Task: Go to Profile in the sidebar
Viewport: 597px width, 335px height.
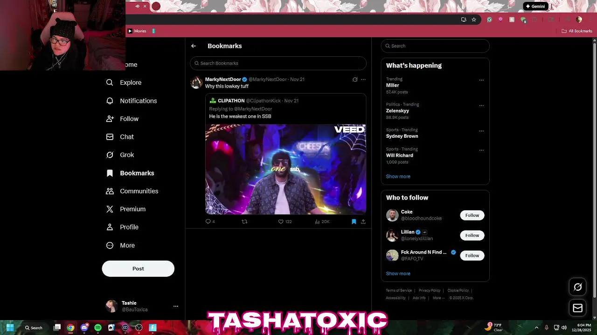Action: [123, 227]
